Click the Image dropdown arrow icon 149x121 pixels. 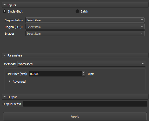pyautogui.click(x=142, y=33)
